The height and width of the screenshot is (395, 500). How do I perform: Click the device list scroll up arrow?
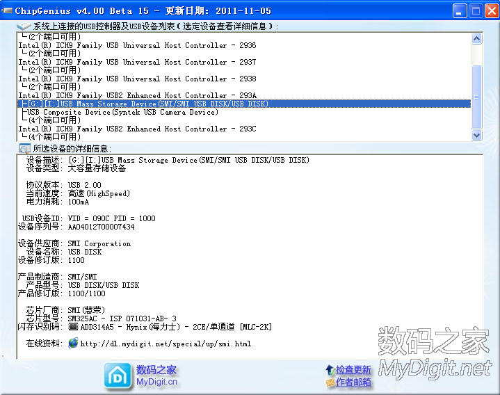coord(477,39)
